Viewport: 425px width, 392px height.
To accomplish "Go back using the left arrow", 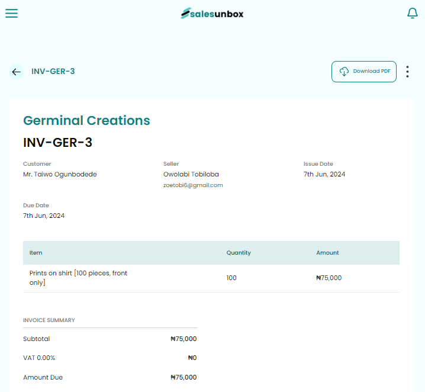I will point(16,72).
